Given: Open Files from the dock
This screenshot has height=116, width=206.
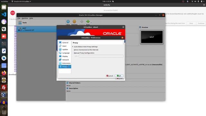Looking at the screenshot, I should pyautogui.click(x=4, y=7).
